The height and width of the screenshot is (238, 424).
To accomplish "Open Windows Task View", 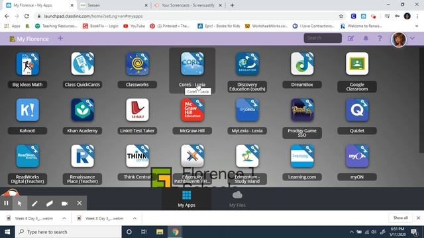I will [144, 232].
